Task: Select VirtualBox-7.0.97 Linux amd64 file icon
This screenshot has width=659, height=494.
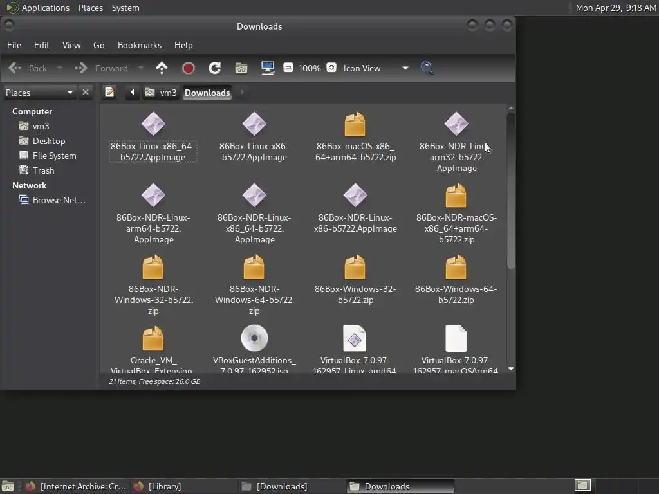Action: (x=355, y=338)
